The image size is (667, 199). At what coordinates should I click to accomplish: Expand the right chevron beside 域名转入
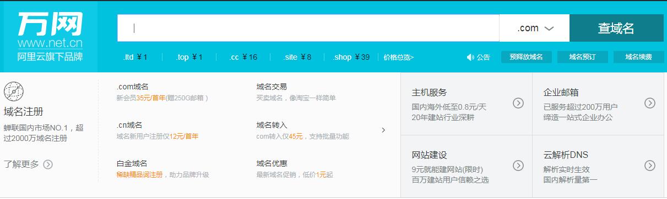pos(383,130)
